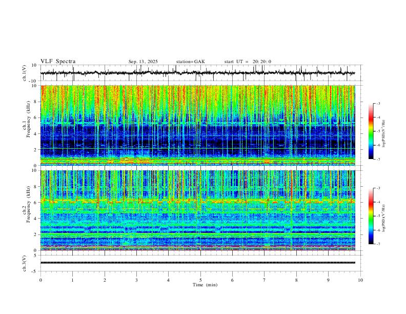406x314 pixels.
Task: Click the "-7" tick on ch.1 color bar
Action: click(x=378, y=160)
